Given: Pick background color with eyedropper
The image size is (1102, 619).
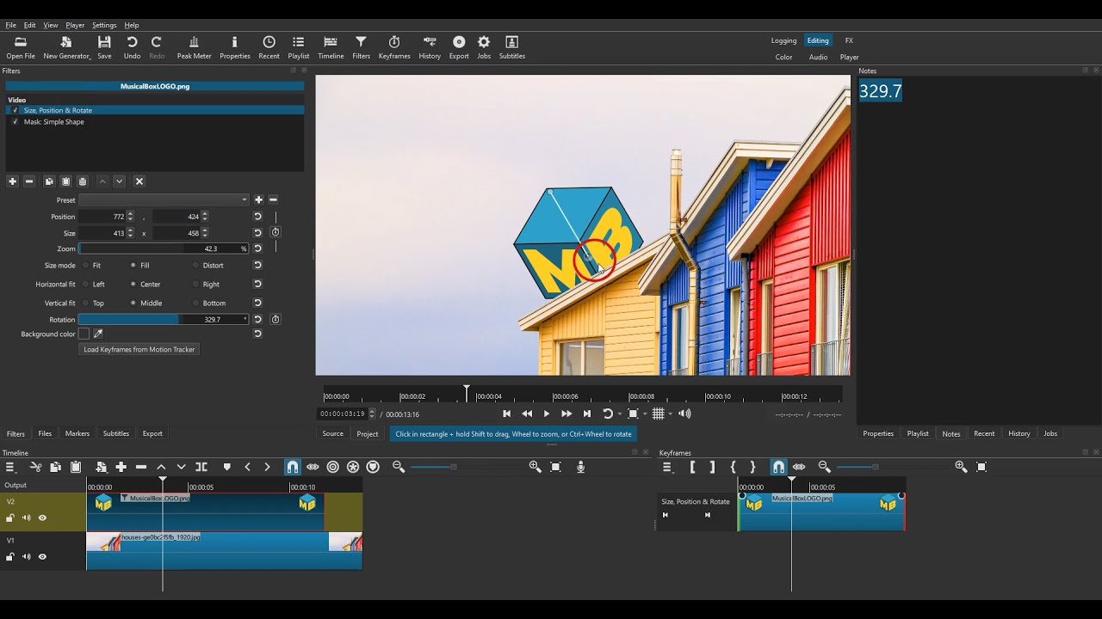Looking at the screenshot, I should pos(98,334).
